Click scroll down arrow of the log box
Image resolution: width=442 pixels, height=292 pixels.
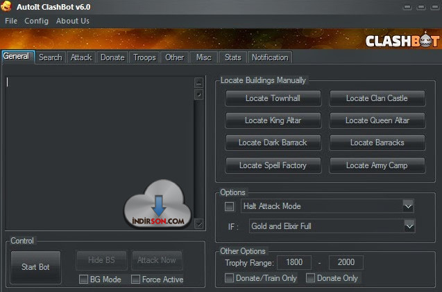[x=198, y=224]
